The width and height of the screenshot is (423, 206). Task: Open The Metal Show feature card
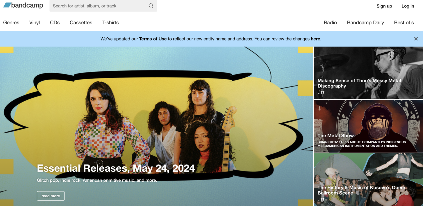[x=368, y=126]
